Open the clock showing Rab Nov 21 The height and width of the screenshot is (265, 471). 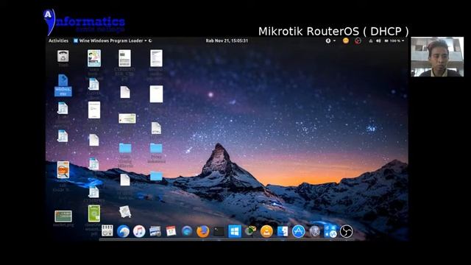227,40
